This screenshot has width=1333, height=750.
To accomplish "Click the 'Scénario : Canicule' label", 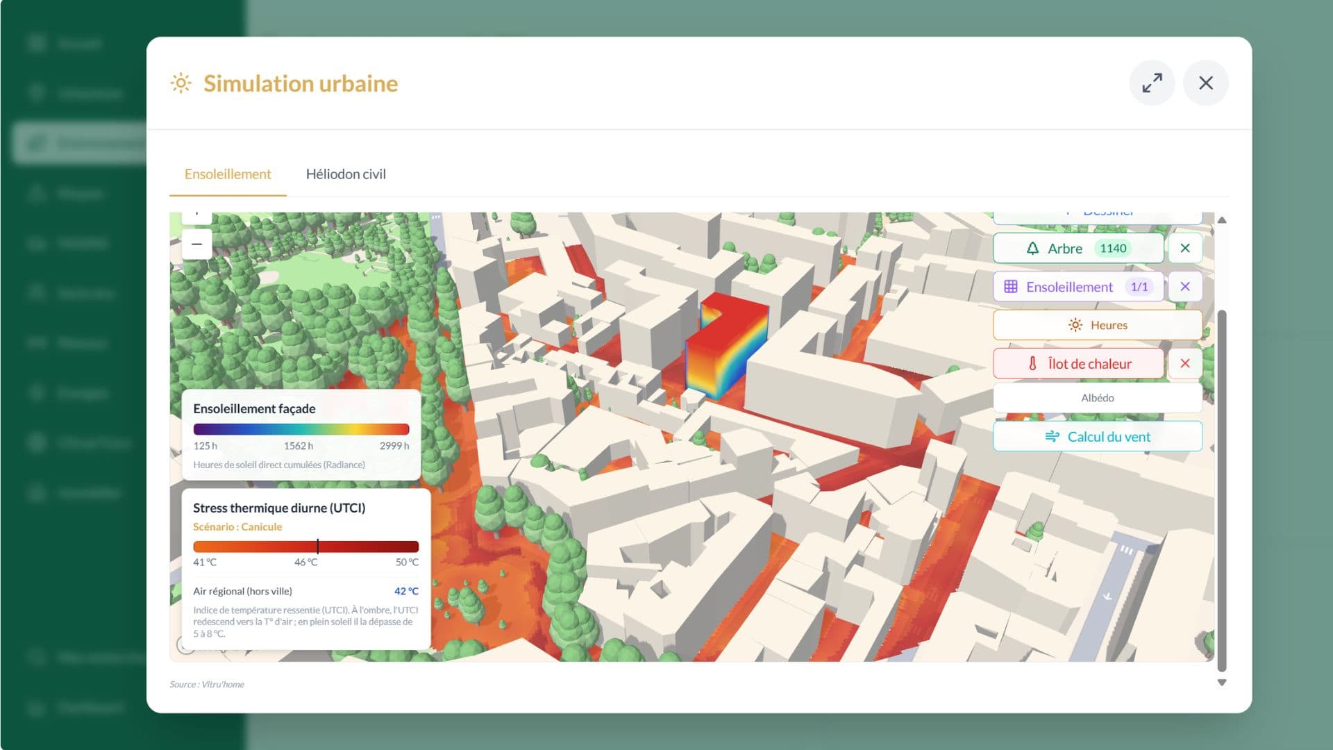I will pos(237,527).
